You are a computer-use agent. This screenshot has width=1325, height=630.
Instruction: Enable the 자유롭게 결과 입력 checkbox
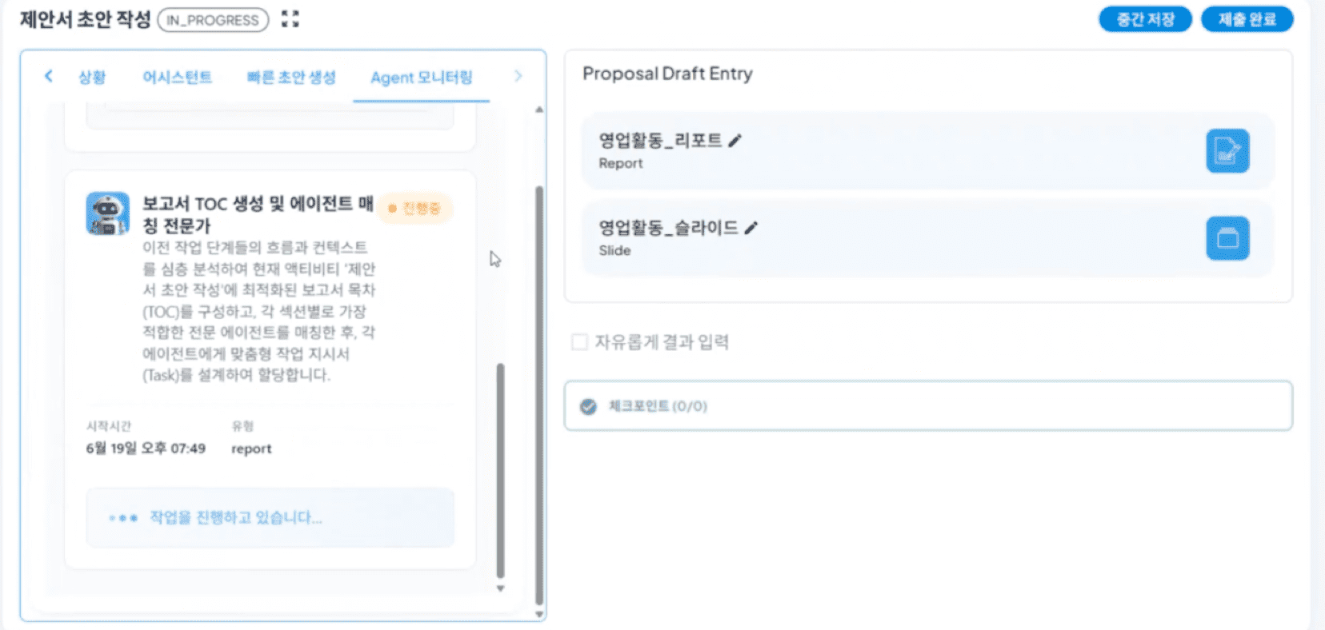(579, 342)
